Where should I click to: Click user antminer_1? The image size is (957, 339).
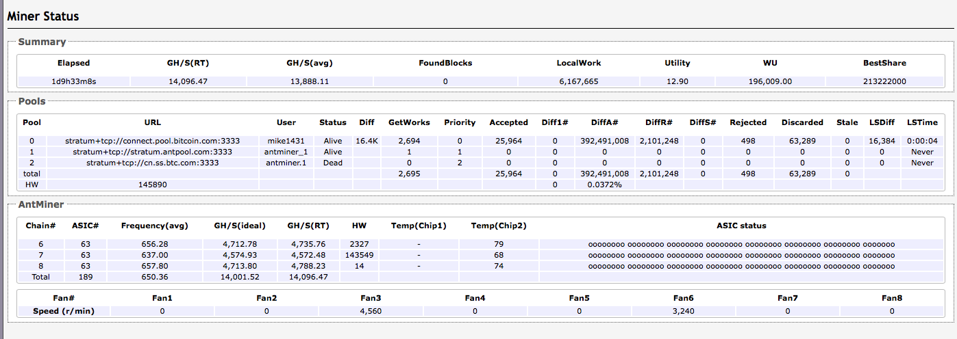pyautogui.click(x=286, y=152)
